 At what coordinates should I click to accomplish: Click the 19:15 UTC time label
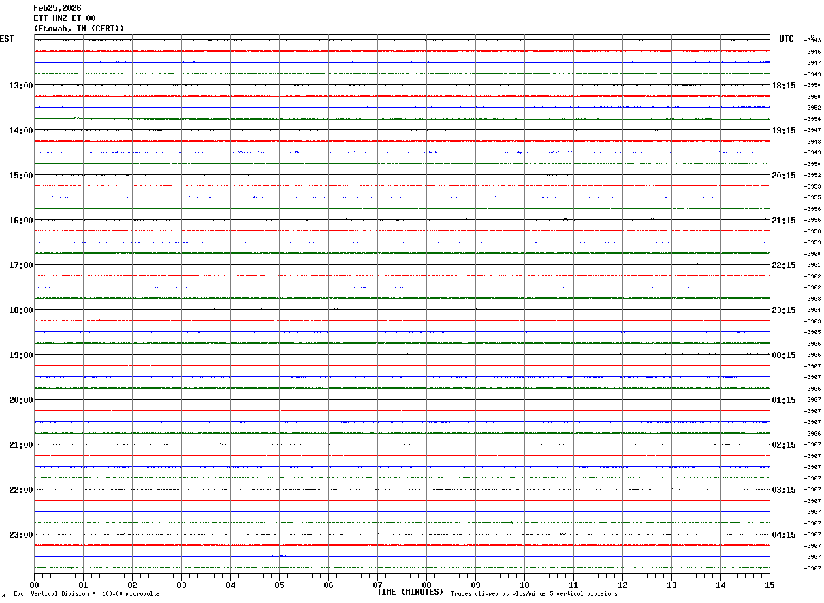pos(784,131)
